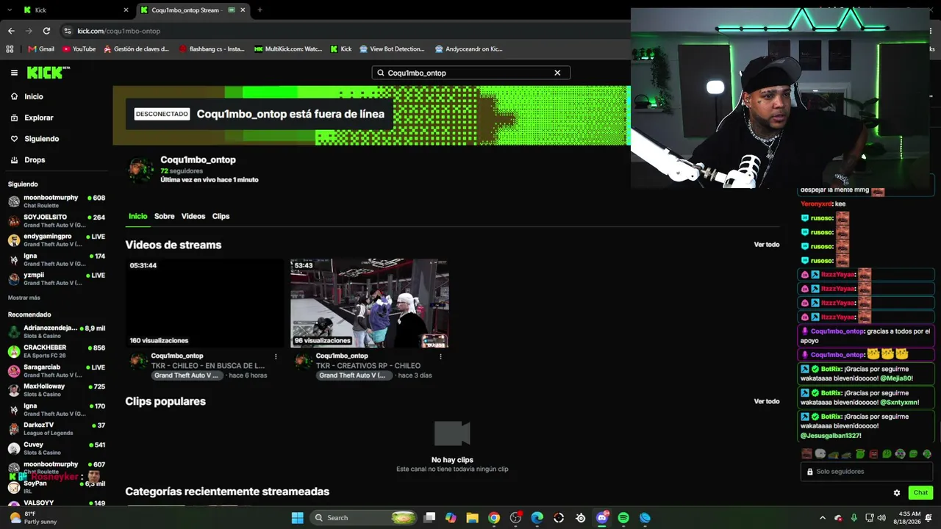The height and width of the screenshot is (529, 941).
Task: Open MaxHolloway recommended channel
Action: click(x=56, y=390)
